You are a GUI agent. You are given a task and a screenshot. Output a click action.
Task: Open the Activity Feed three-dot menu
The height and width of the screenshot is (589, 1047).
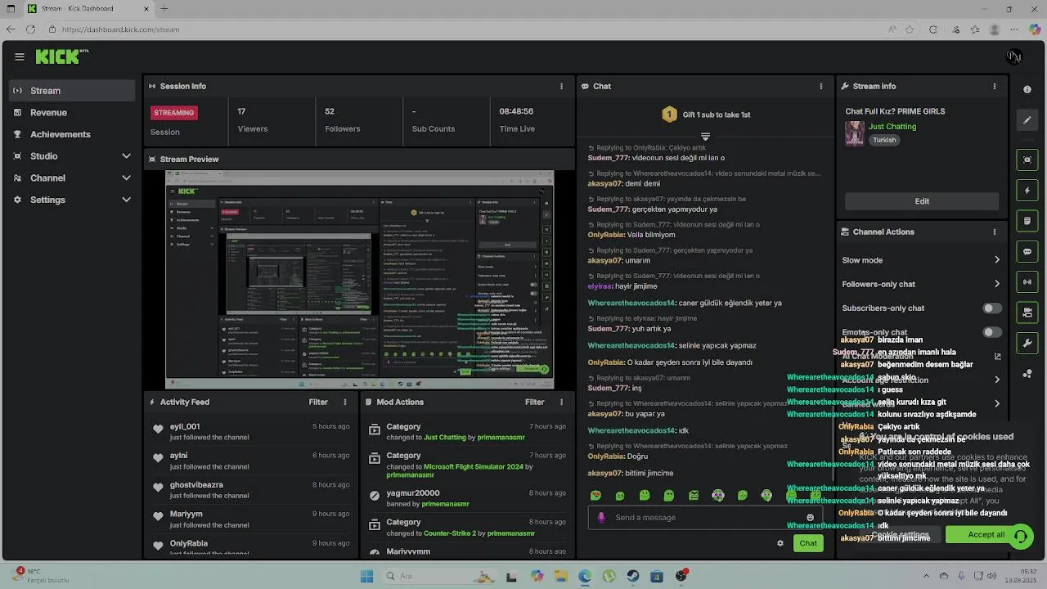345,402
